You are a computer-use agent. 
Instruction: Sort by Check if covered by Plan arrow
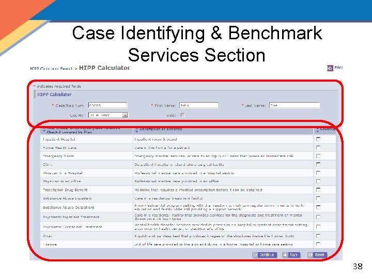pyautogui.click(x=44, y=130)
